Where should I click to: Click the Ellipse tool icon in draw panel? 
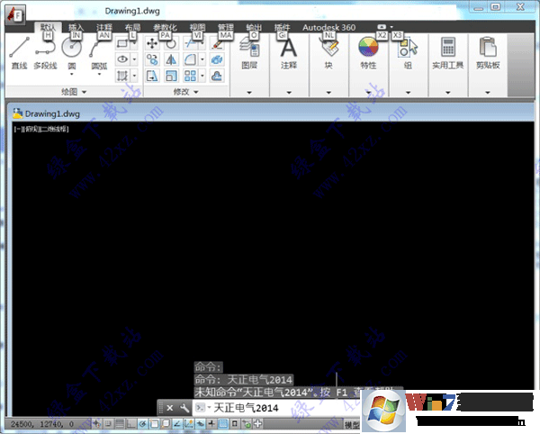click(x=122, y=59)
